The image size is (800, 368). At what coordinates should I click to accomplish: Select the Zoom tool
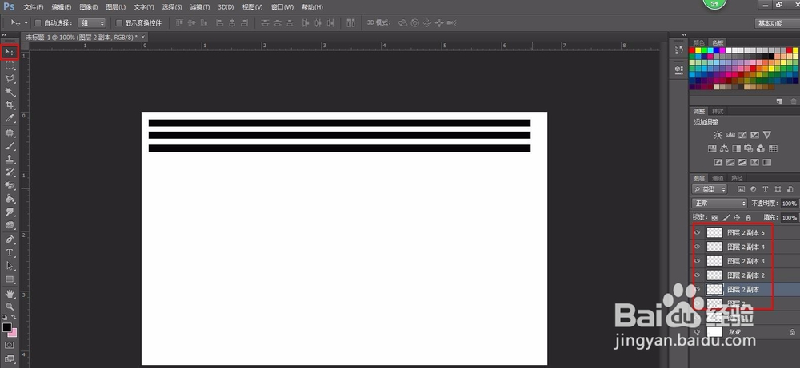point(10,307)
